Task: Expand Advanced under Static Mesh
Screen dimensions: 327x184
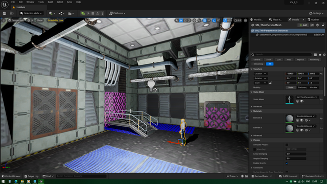Action: point(251,107)
